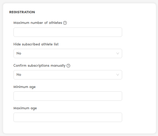Click into the Maximum age input
Viewport: 158px width, 136px height.
point(68,117)
